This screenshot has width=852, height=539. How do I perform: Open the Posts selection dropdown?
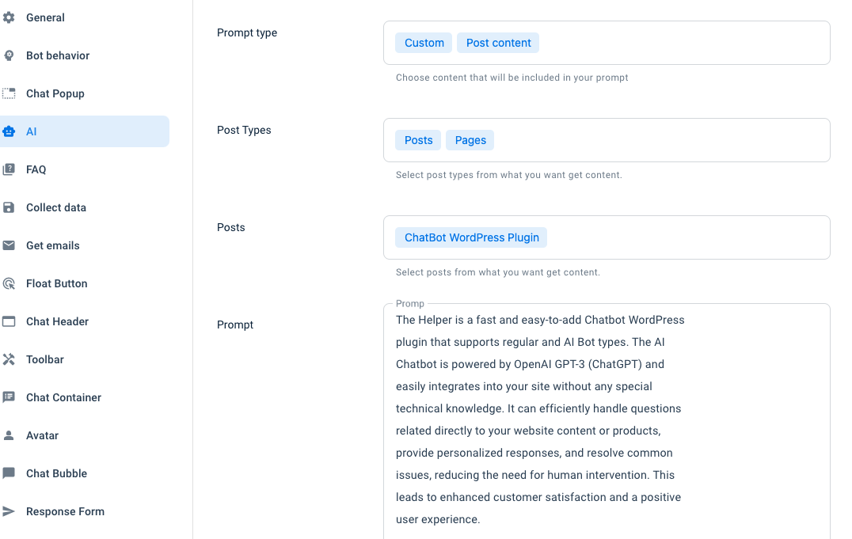pyautogui.click(x=607, y=237)
